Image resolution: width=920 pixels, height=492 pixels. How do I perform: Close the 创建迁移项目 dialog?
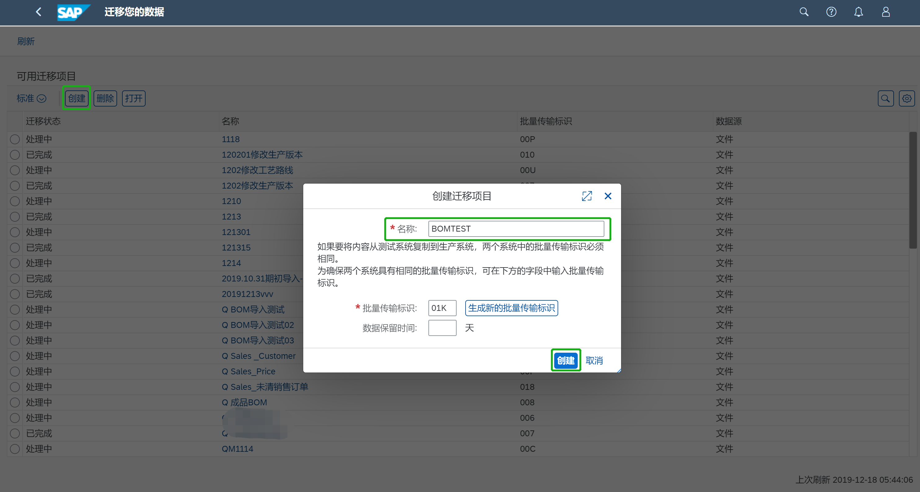tap(607, 196)
